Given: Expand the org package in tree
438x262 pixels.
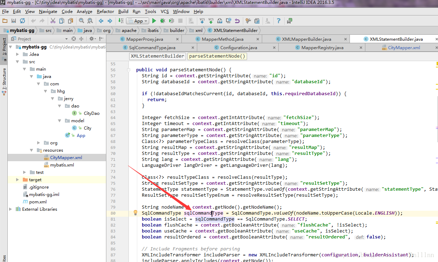Looking at the screenshot, I should 39,143.
